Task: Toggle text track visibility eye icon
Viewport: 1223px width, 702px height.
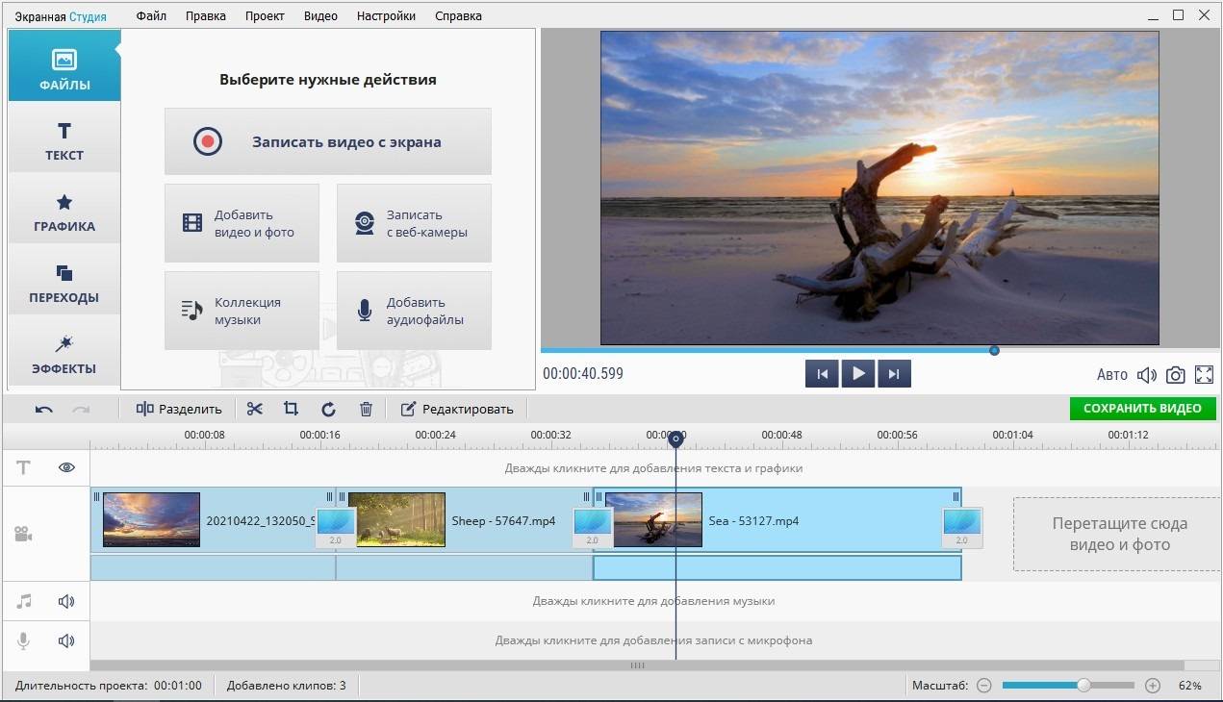Action: tap(66, 467)
